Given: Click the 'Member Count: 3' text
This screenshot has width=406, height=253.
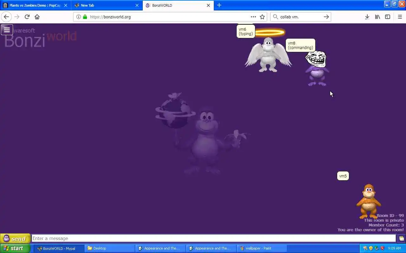Looking at the screenshot, I should tap(386, 225).
